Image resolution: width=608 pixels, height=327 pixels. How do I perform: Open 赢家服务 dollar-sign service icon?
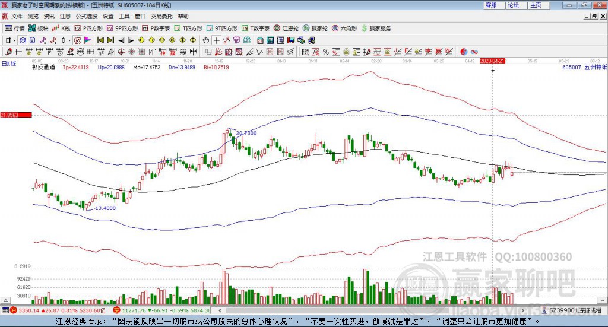(x=376, y=28)
